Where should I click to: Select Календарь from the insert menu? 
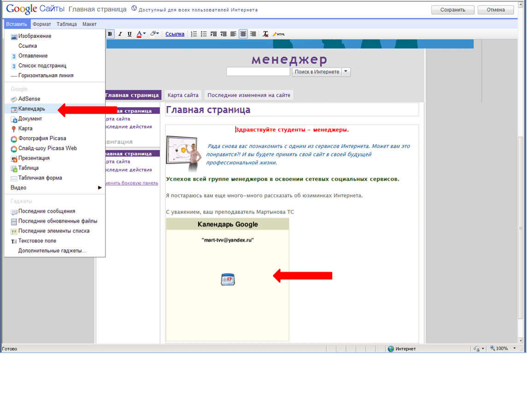(55, 109)
